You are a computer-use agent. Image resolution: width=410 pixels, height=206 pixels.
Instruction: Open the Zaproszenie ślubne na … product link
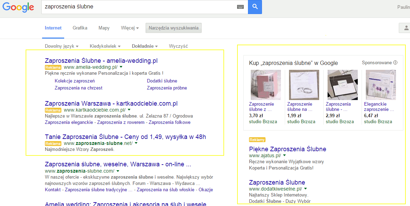click(300, 107)
